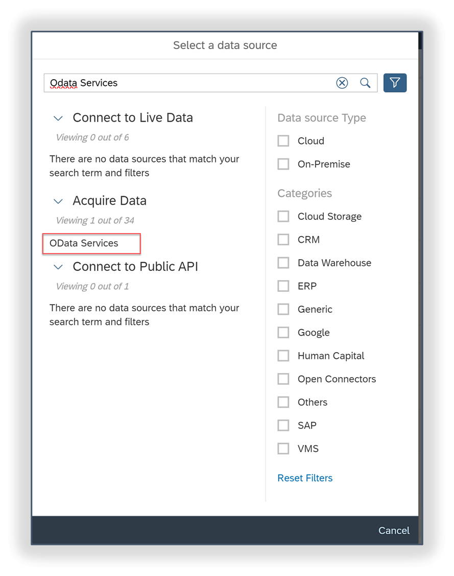The width and height of the screenshot is (454, 576).
Task: Enable the Cloud data source type checkbox
Action: [x=283, y=141]
